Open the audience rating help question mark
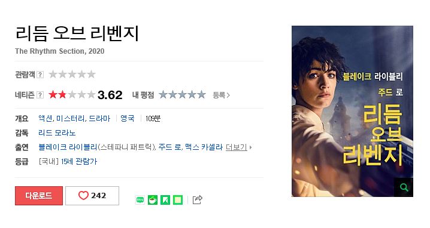Viewport: 430px width, 228px height. point(40,75)
